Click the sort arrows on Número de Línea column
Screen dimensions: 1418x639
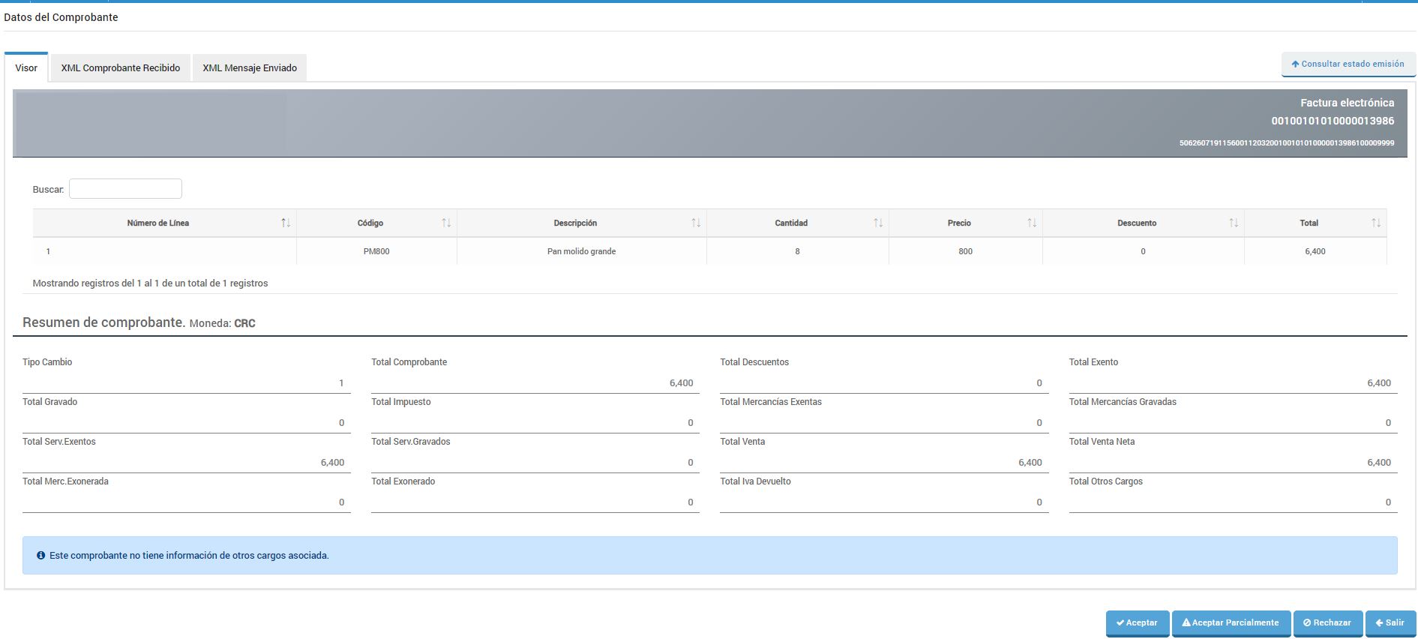click(x=286, y=223)
